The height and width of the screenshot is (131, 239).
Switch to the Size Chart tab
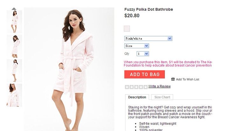tap(162, 97)
